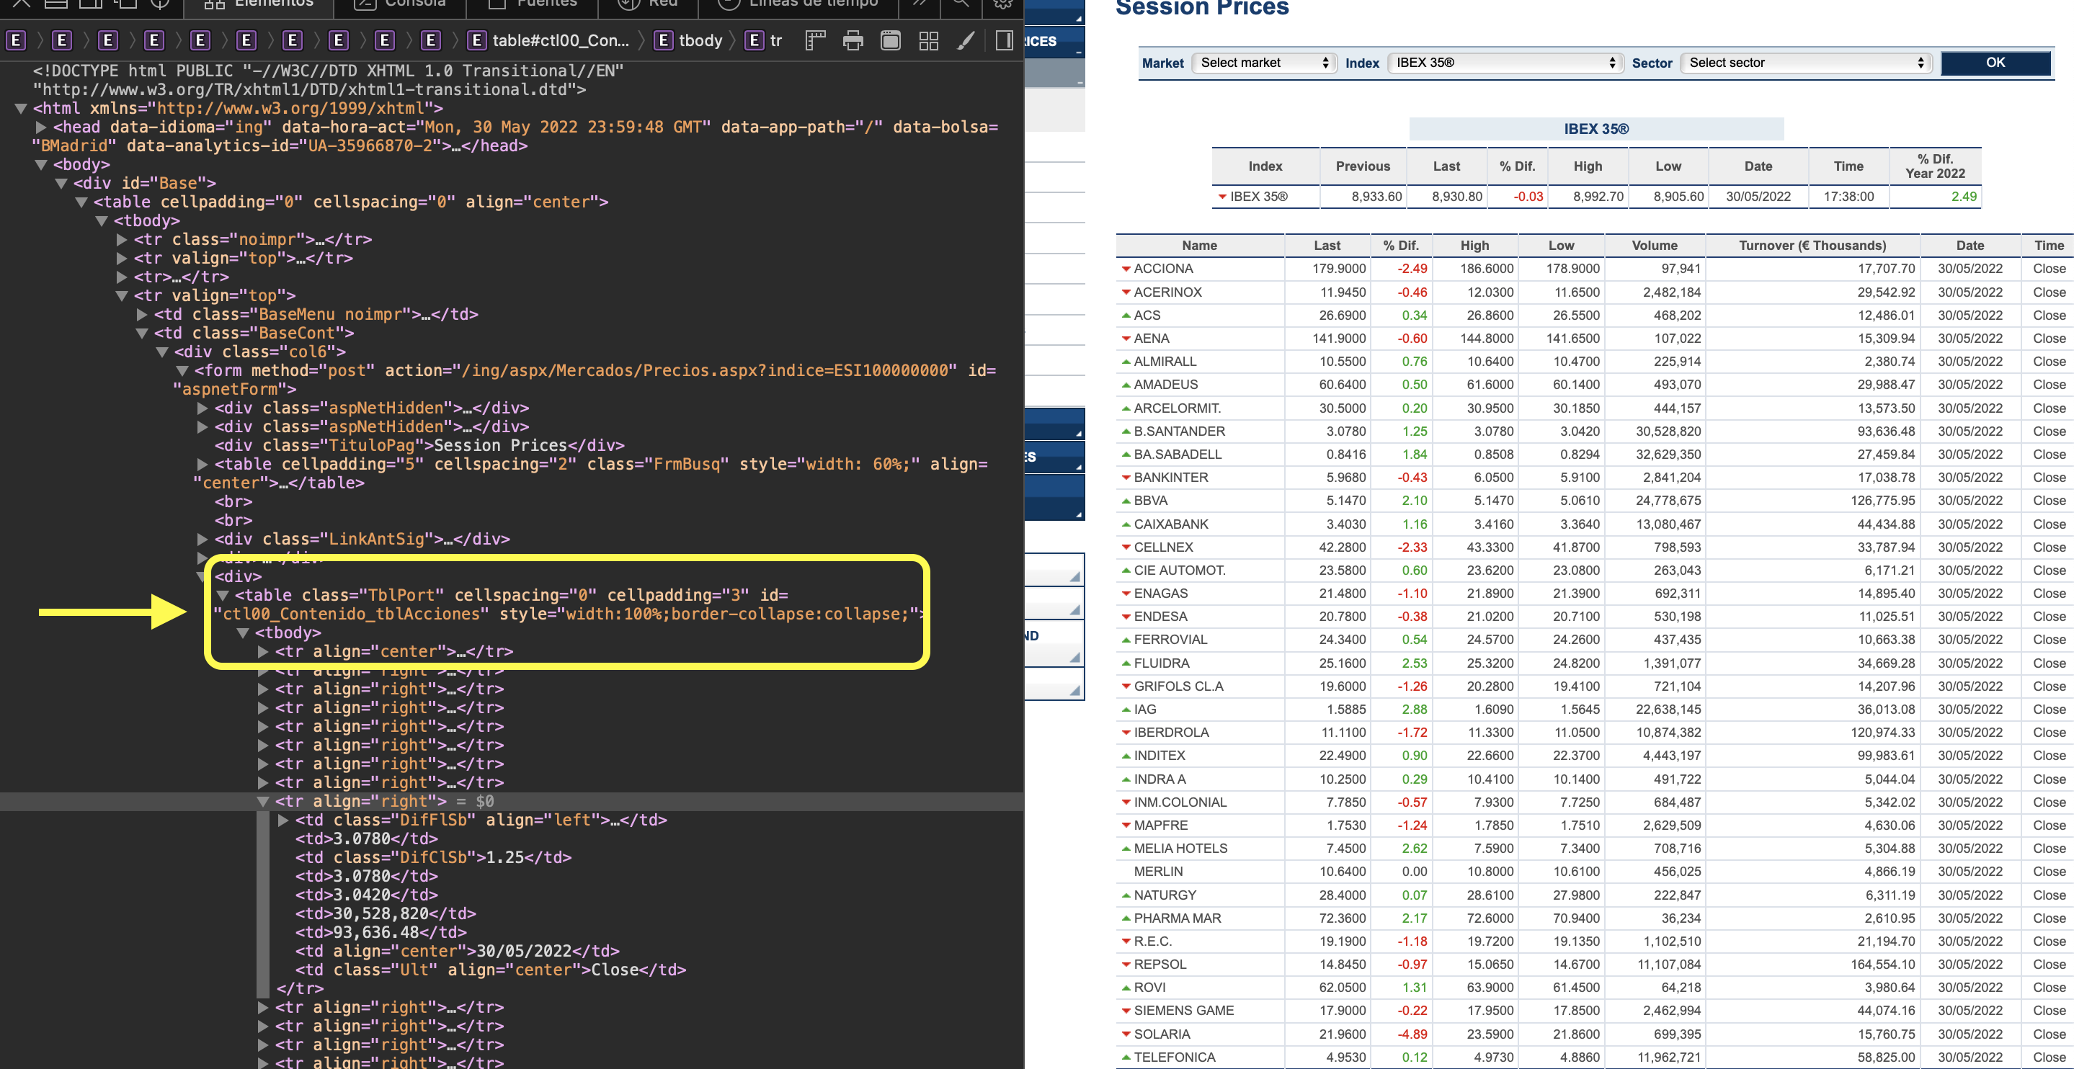Expand the div class="LinkAntSig" node
The height and width of the screenshot is (1069, 2074).
click(202, 540)
